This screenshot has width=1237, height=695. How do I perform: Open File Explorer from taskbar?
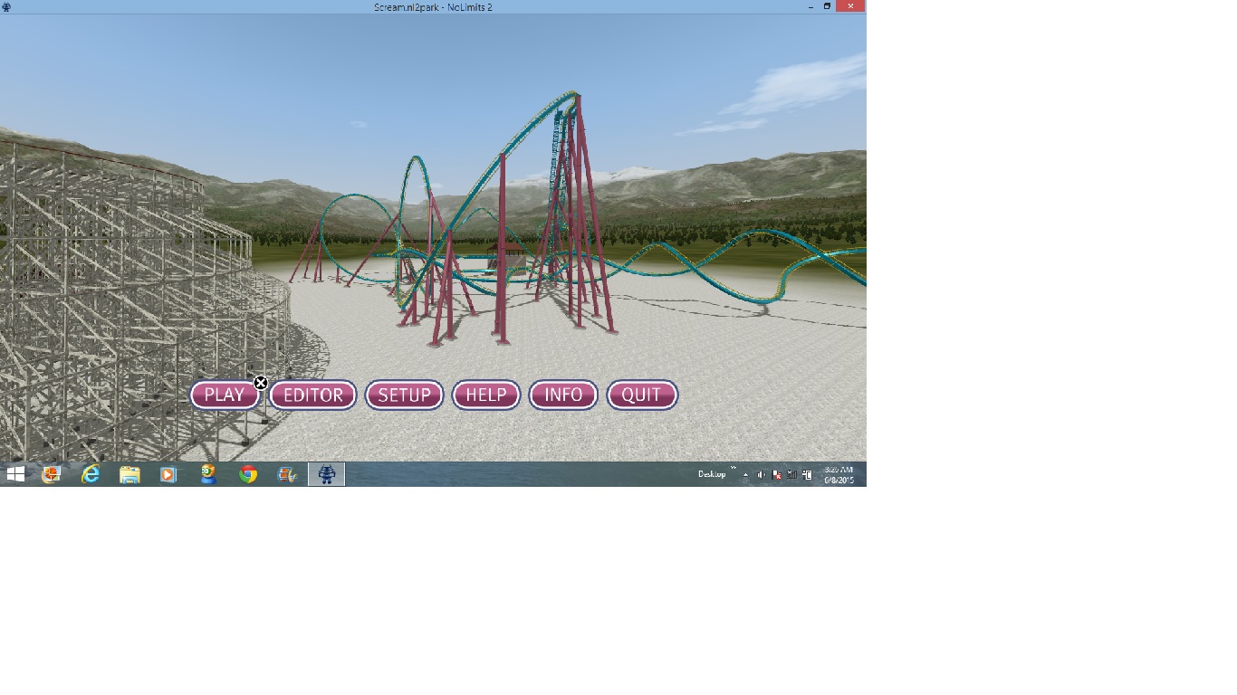(x=129, y=474)
